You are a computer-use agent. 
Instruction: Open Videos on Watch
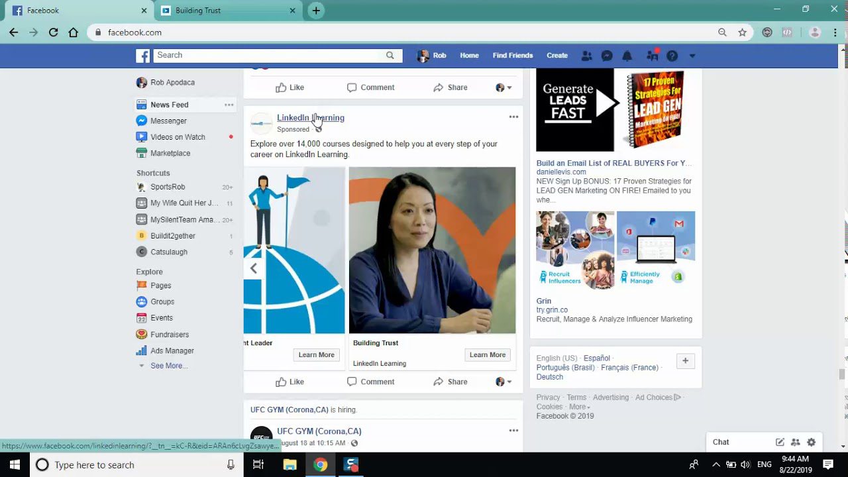(176, 136)
